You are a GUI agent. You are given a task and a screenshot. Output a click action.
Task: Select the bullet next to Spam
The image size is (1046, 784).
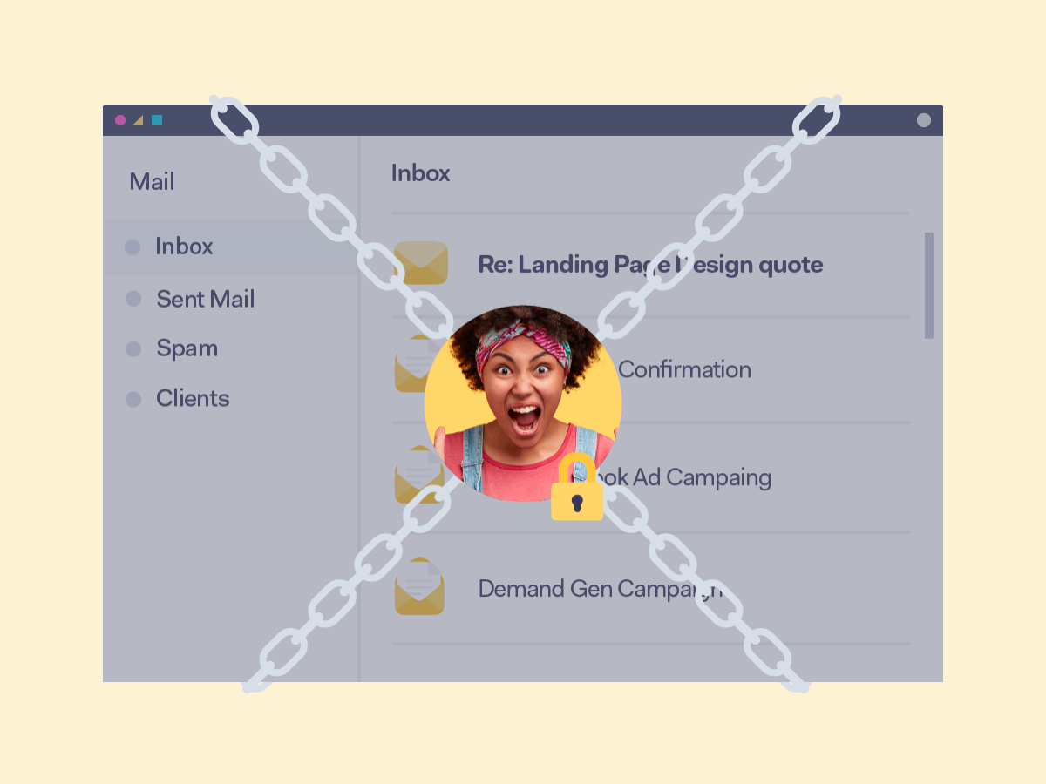click(133, 349)
